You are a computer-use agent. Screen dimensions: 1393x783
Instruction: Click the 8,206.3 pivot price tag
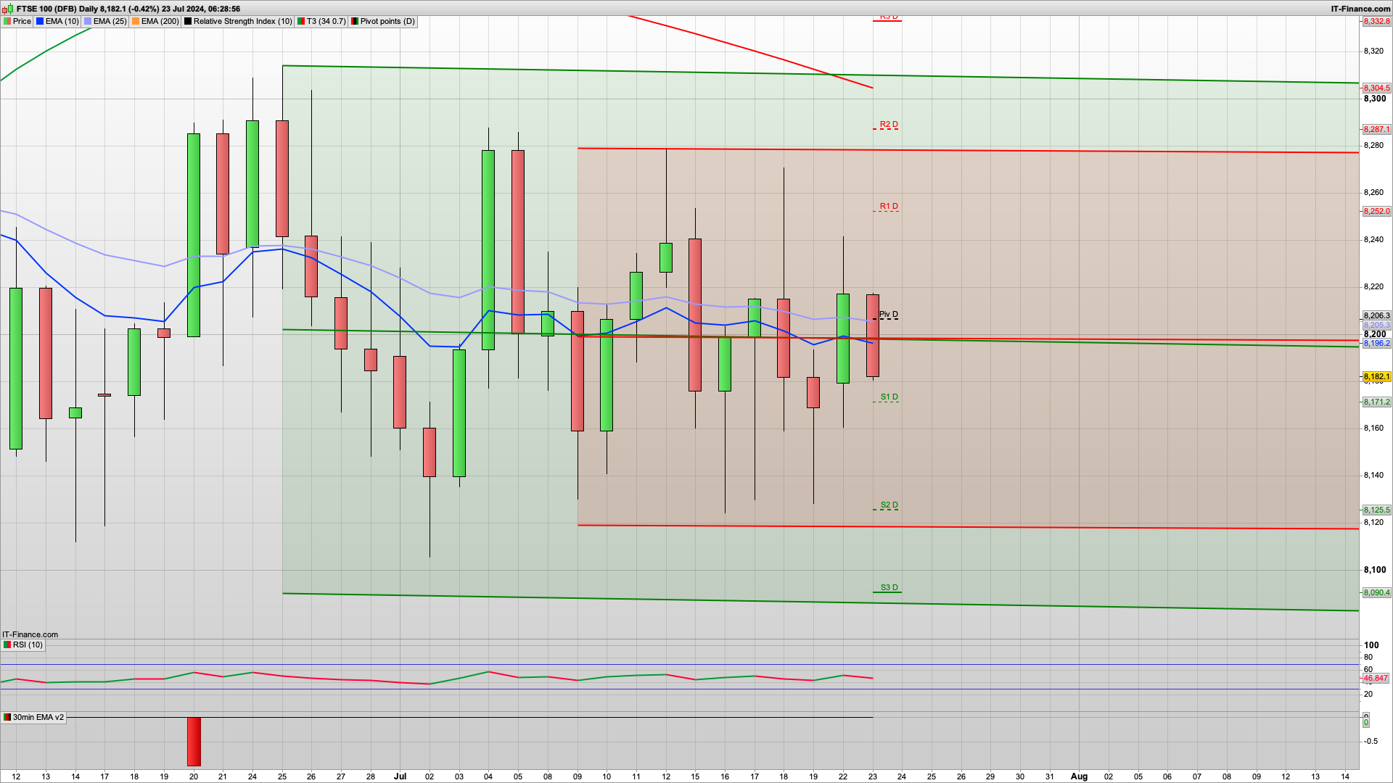(1376, 316)
